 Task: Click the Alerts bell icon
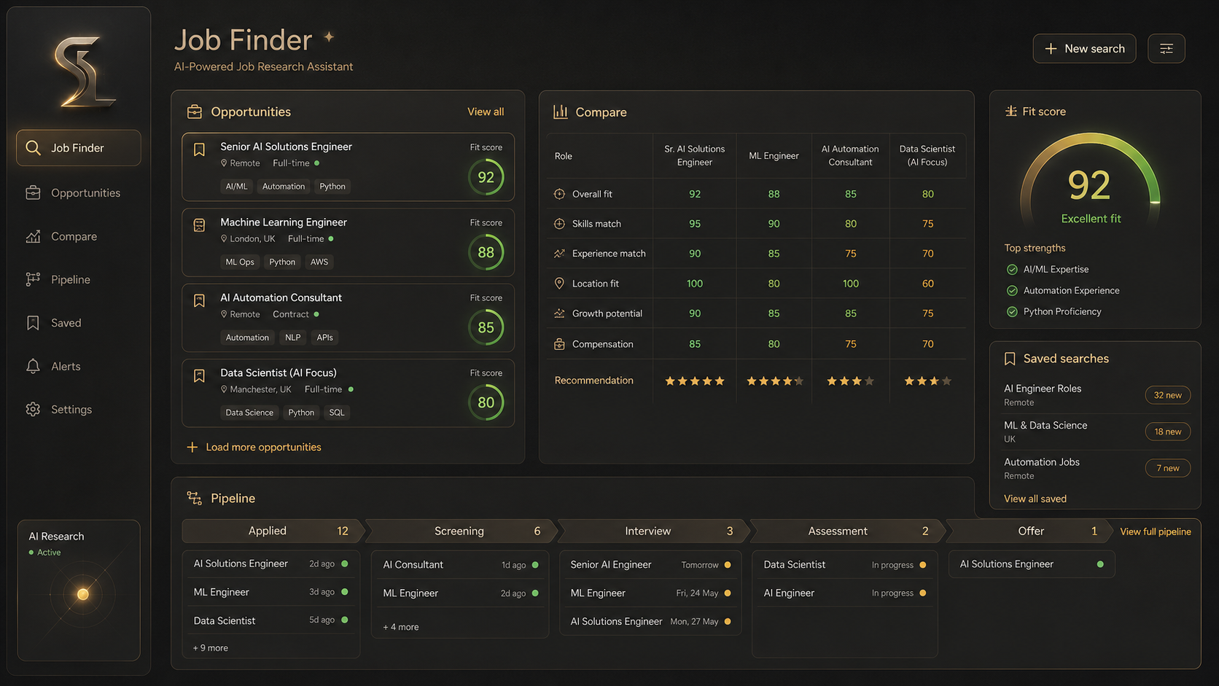click(33, 366)
